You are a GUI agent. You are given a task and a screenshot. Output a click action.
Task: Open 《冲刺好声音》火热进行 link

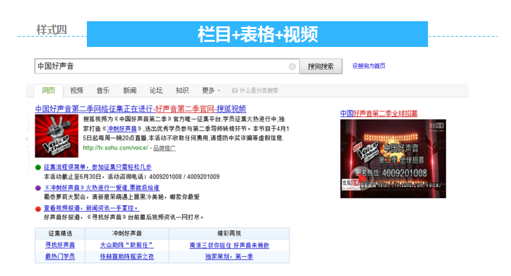tap(102, 188)
